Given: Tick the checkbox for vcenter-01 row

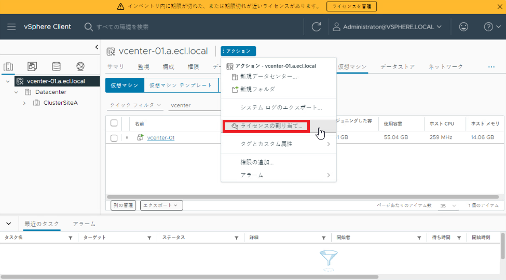Looking at the screenshot, I should tap(114, 138).
